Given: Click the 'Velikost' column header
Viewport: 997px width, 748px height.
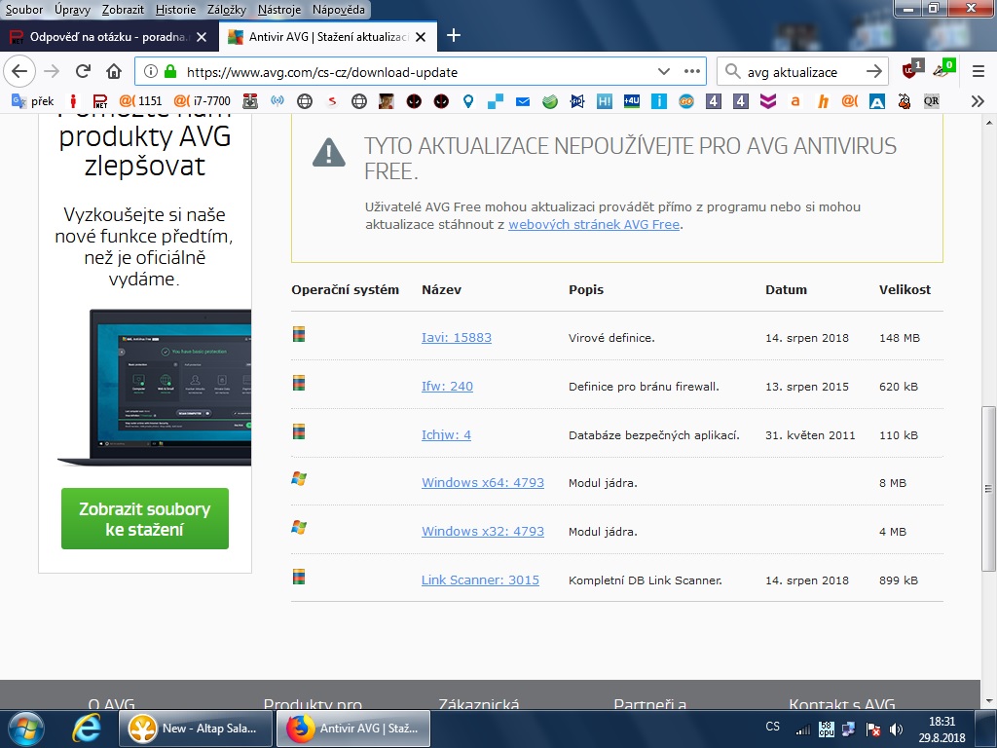Looking at the screenshot, I should pyautogui.click(x=905, y=289).
